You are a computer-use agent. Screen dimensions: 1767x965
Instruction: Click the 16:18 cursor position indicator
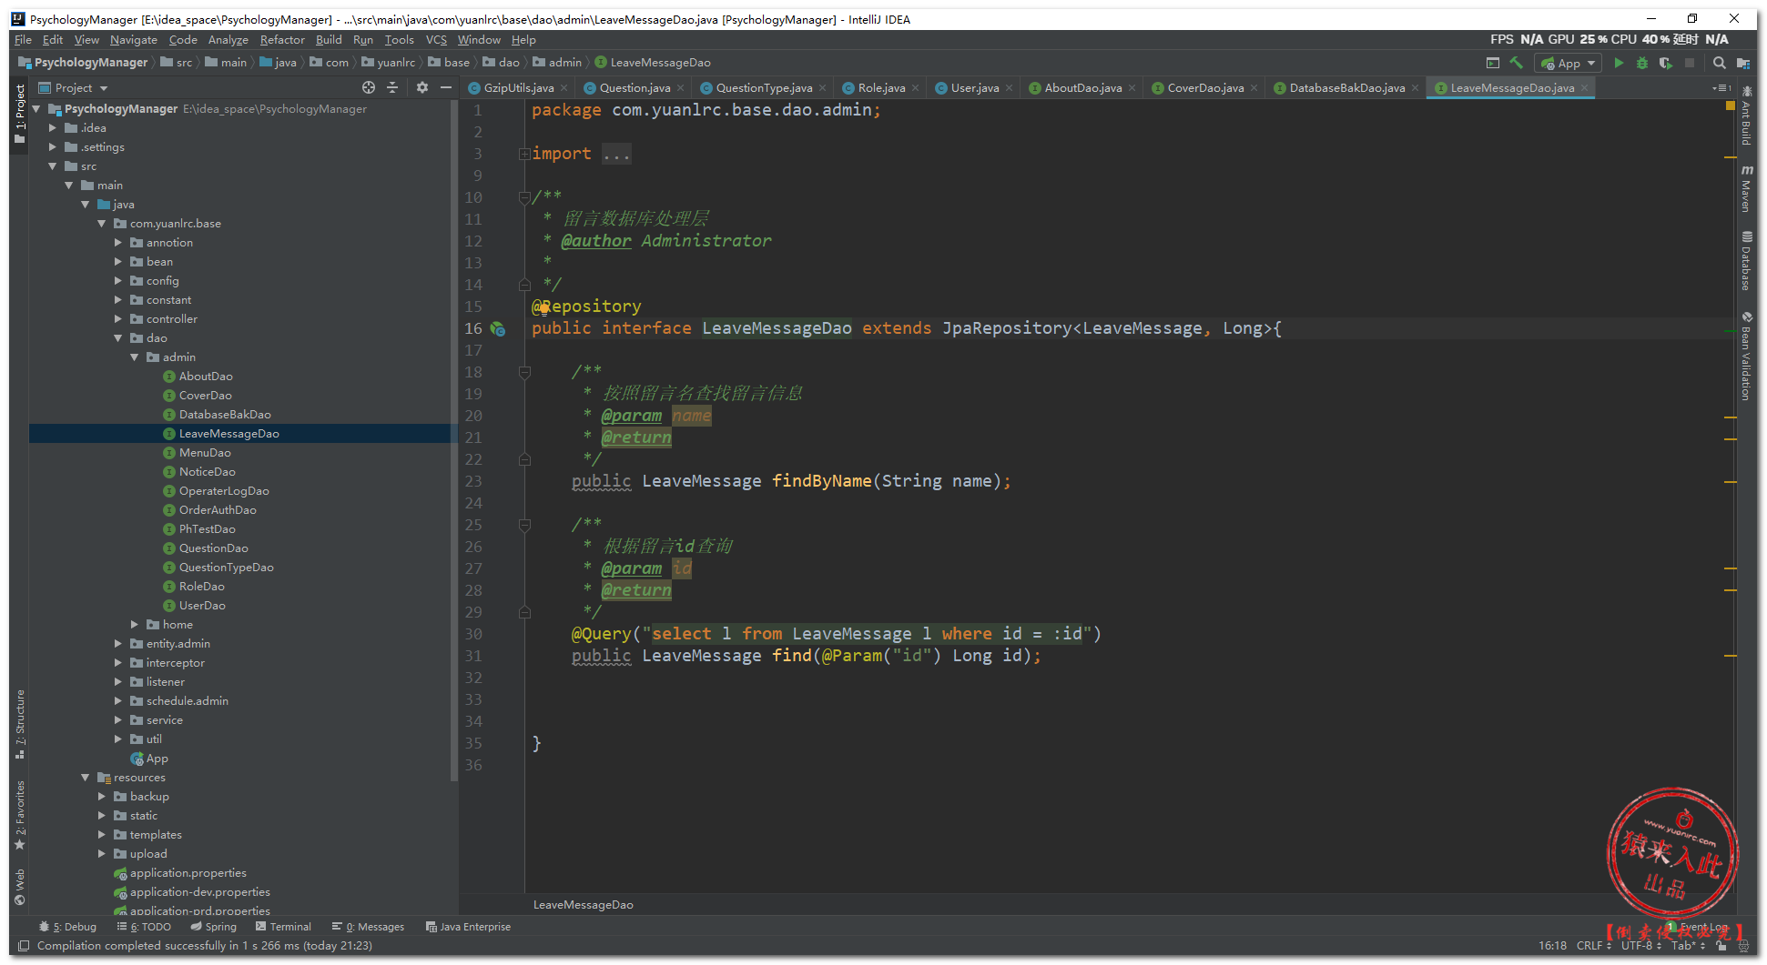point(1552,946)
